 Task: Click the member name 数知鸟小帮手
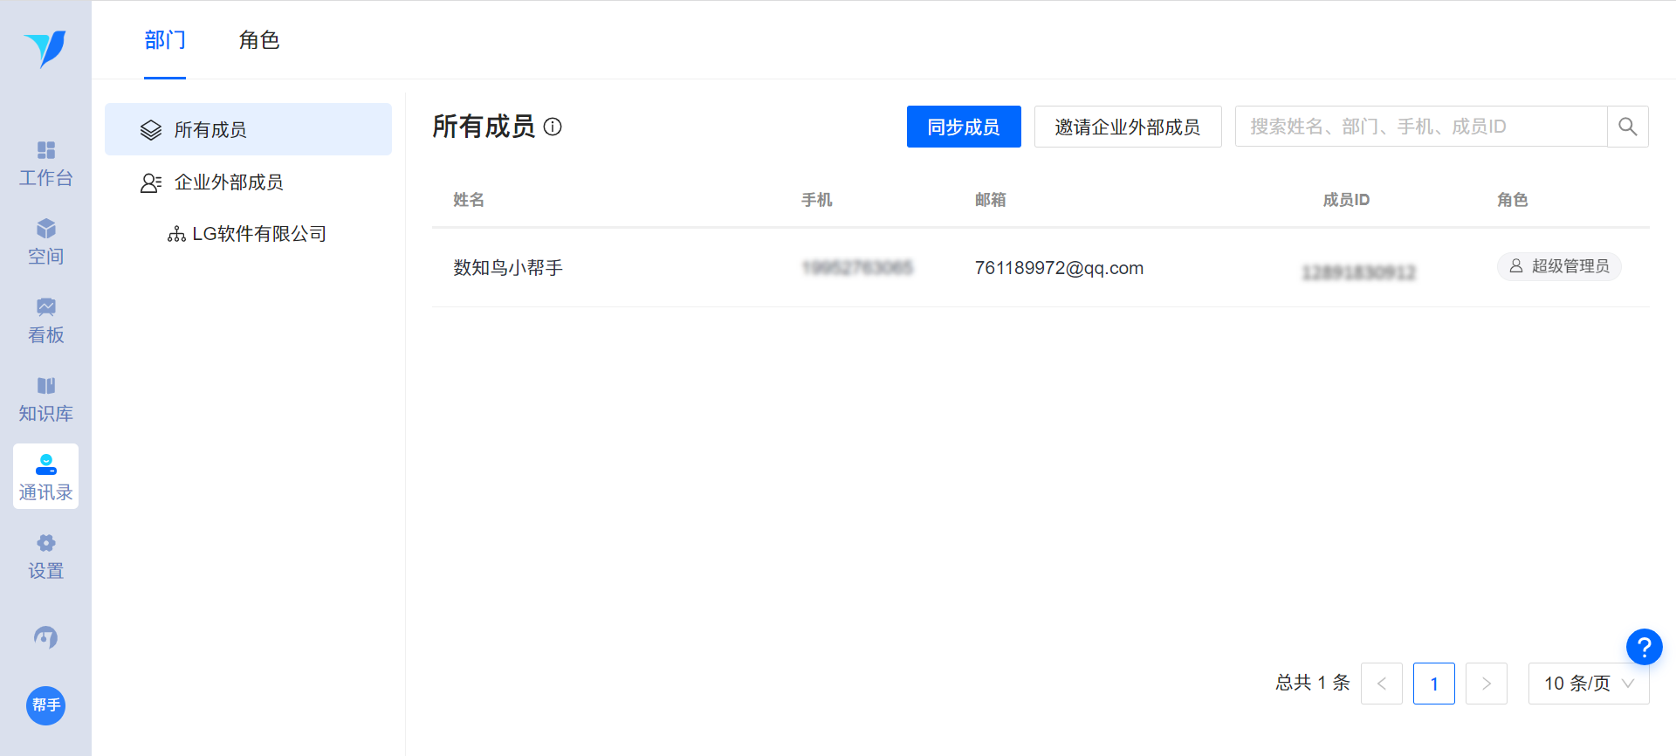click(508, 268)
